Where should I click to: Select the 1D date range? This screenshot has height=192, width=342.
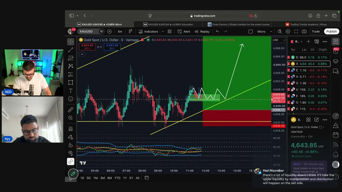tap(82, 178)
